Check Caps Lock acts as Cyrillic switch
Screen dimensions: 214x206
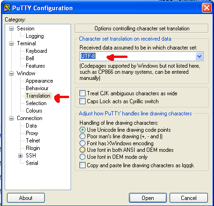(82, 101)
